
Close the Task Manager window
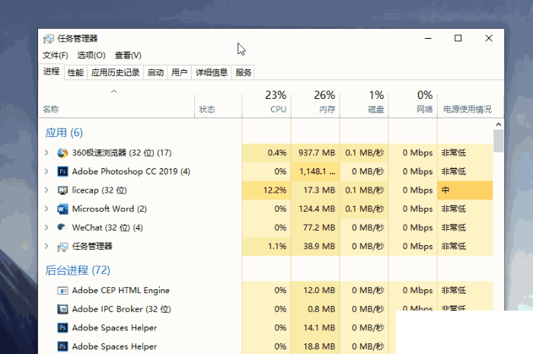pos(489,38)
